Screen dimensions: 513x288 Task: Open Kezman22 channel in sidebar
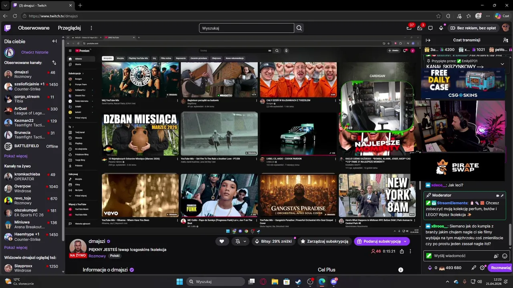coord(31,123)
